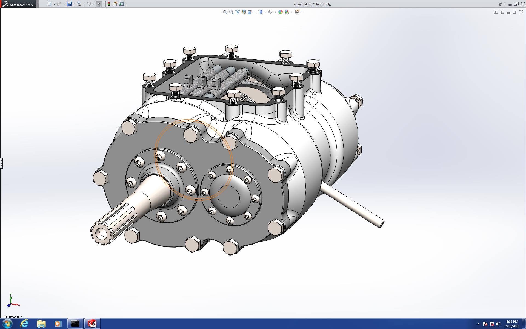Open the Save dropdown arrow
The height and width of the screenshot is (329, 526).
(74, 4)
